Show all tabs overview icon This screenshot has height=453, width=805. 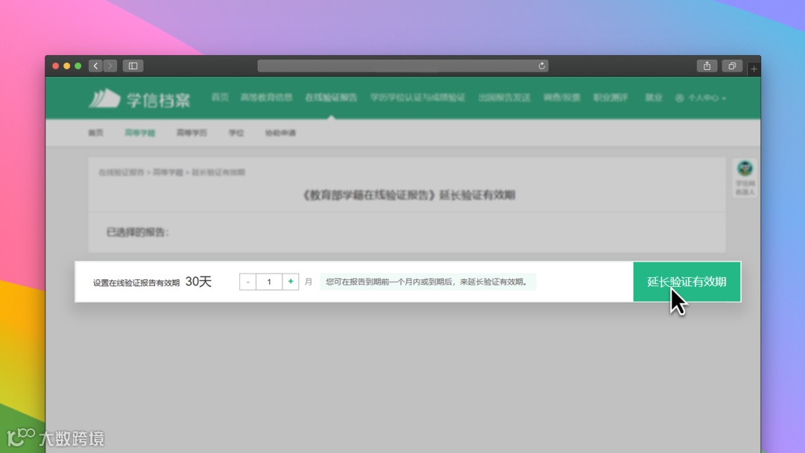pyautogui.click(x=732, y=66)
